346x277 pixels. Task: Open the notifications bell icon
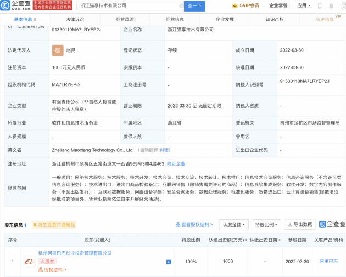(331, 6)
